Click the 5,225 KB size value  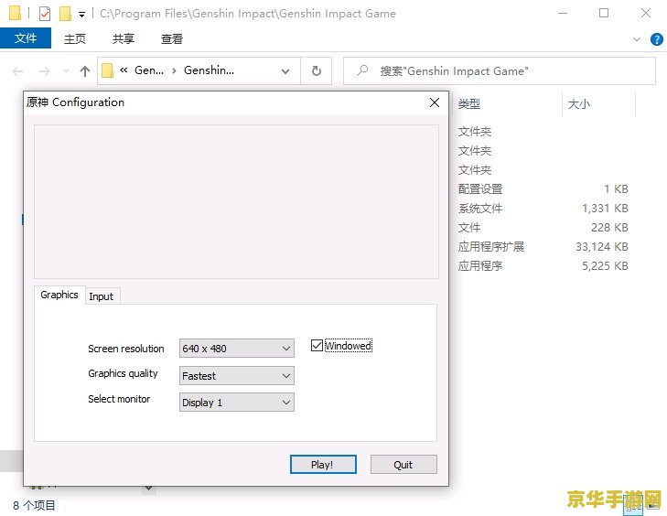[x=605, y=266]
